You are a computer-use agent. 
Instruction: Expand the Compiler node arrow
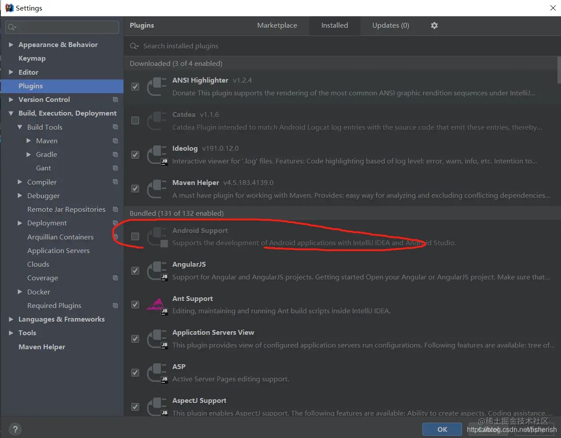(20, 182)
